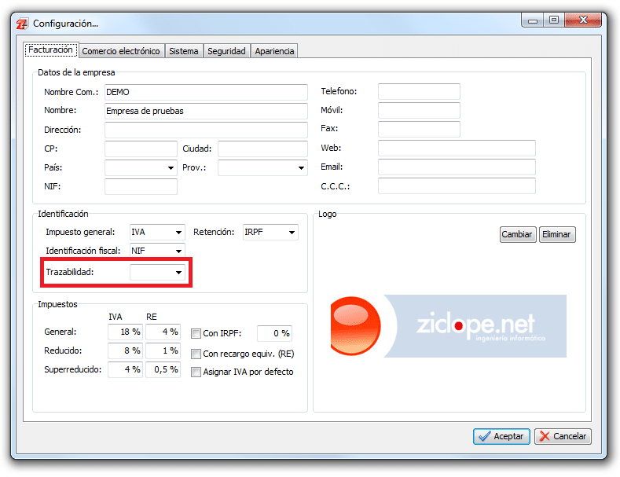620x477 pixels.
Task: Toggle Con recargo equiv. (RE) checkbox
Action: [x=196, y=354]
